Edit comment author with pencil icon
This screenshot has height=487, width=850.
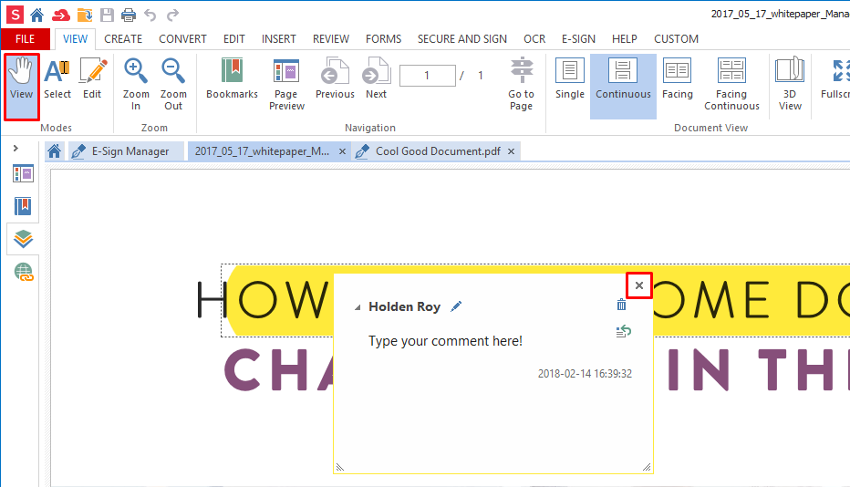point(456,306)
